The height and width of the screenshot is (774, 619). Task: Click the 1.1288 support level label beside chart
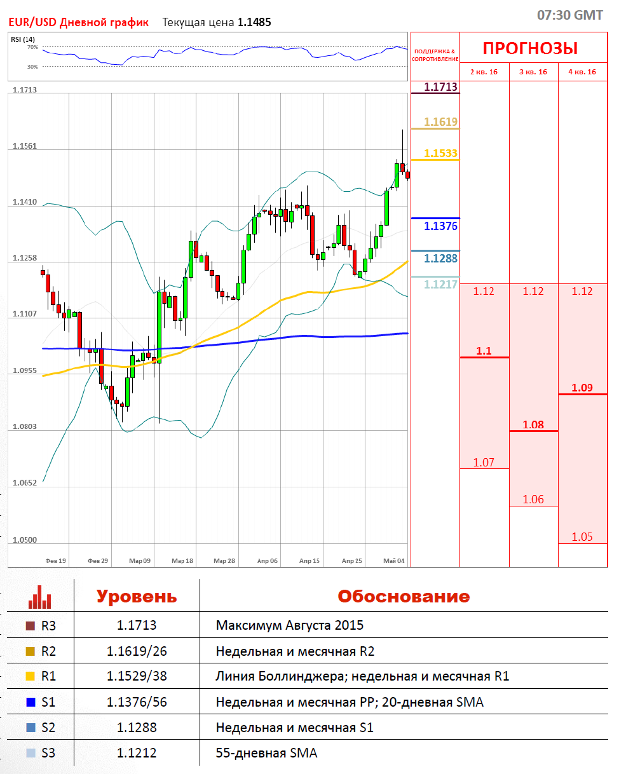(x=441, y=259)
